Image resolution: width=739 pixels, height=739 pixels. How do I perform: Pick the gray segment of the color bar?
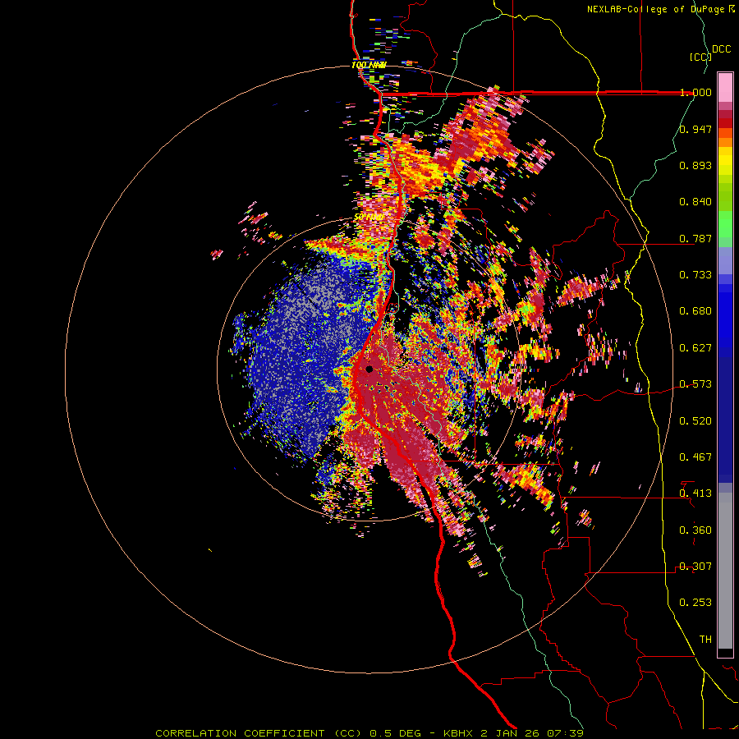click(x=725, y=571)
